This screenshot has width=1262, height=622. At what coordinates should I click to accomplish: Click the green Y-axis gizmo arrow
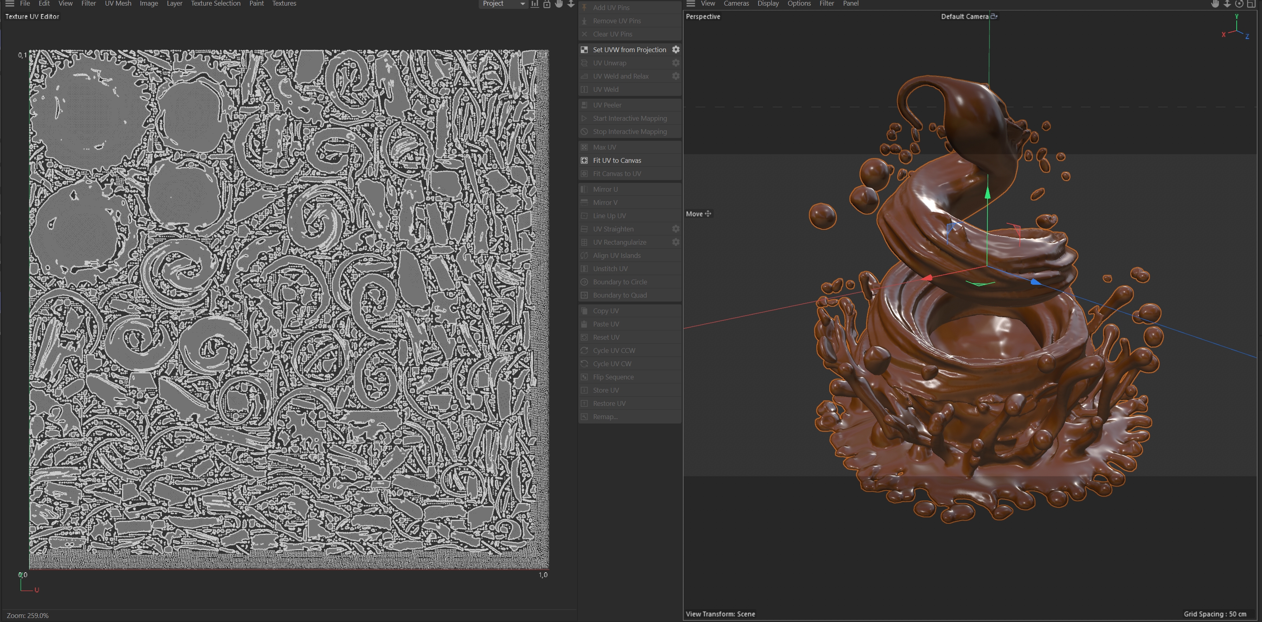point(988,193)
